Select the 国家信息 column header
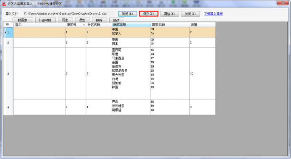Viewport: 291px width, 159px height. (131, 25)
